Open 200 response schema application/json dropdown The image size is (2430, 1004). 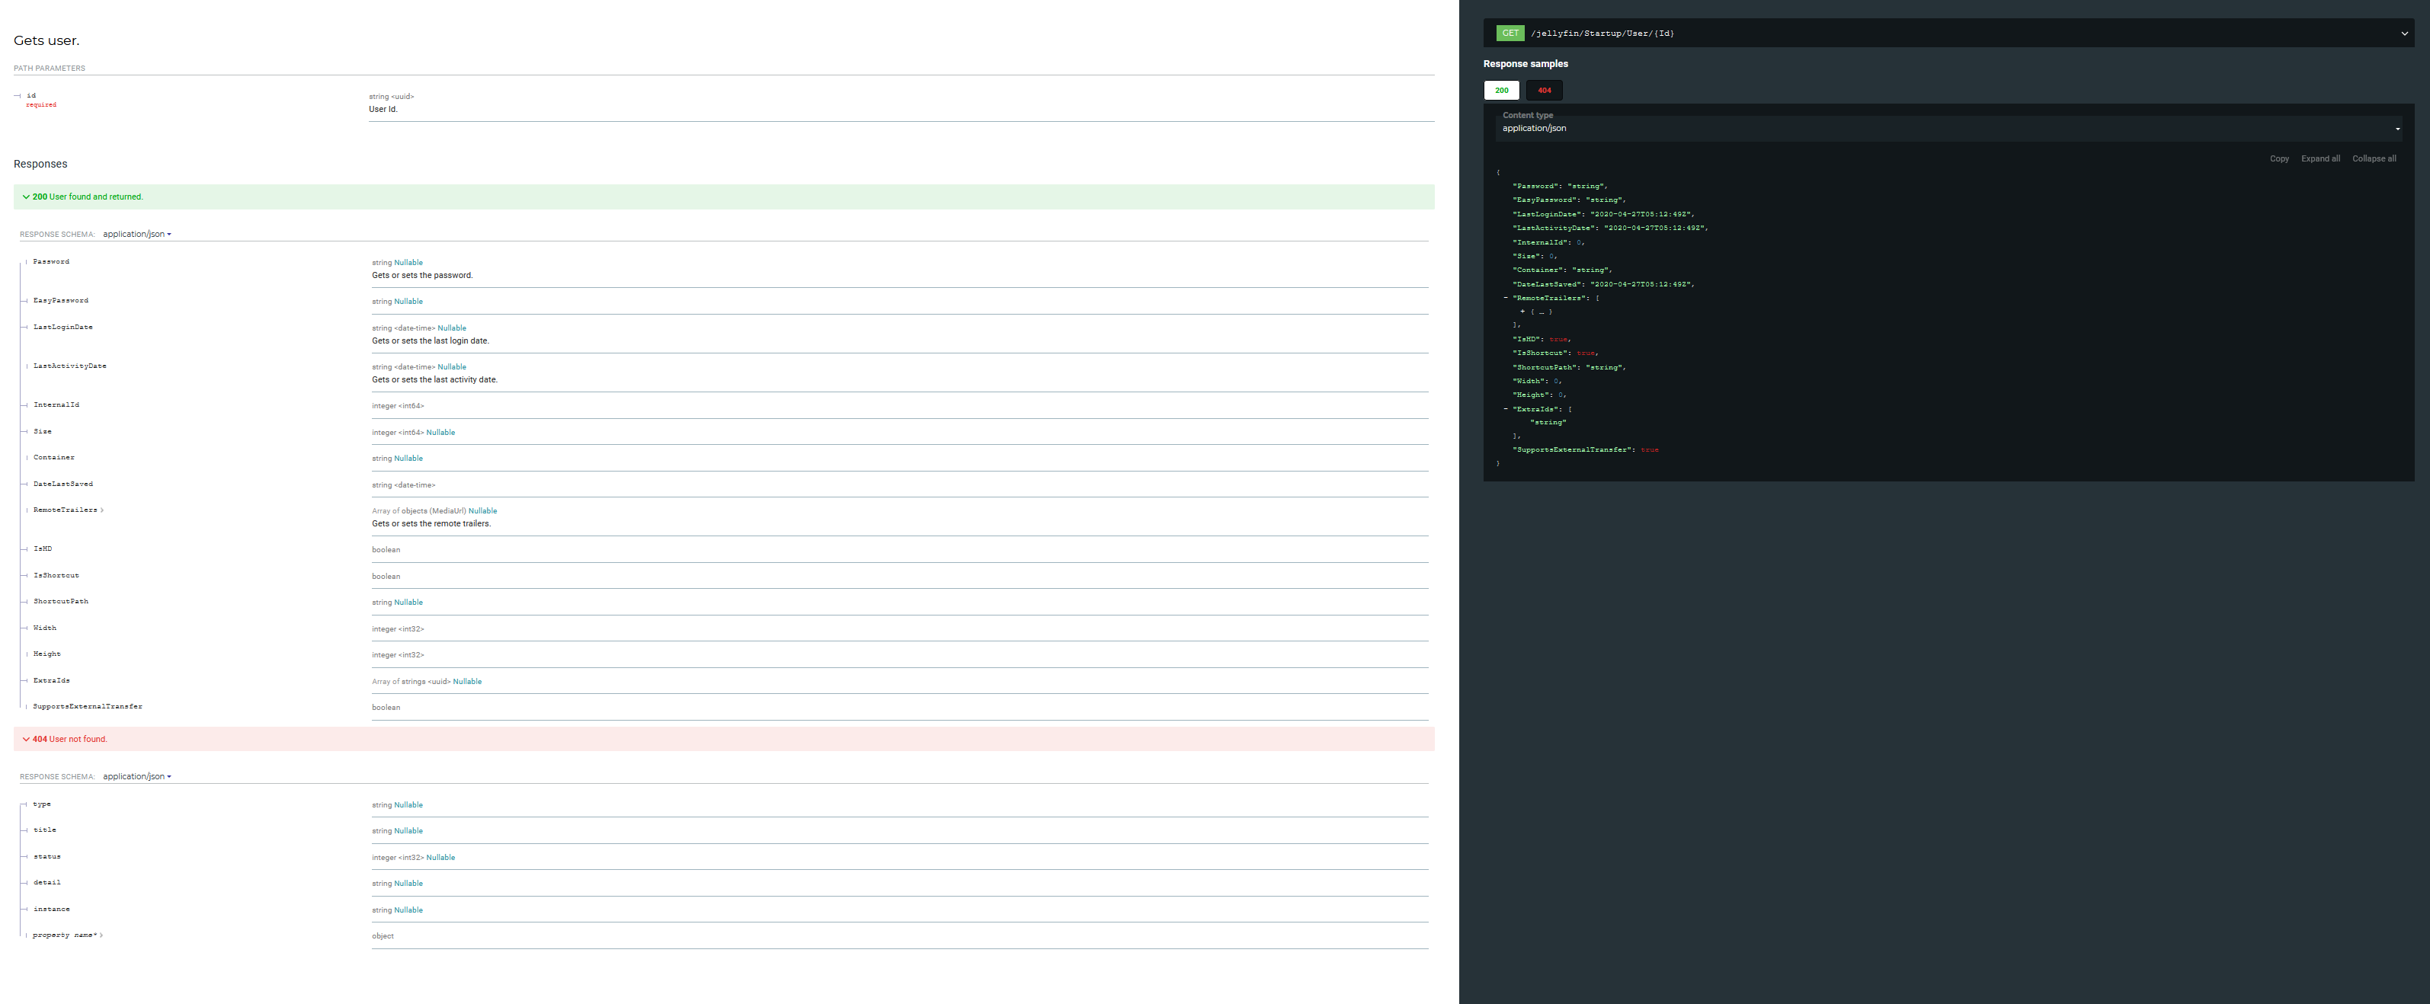[x=137, y=234]
